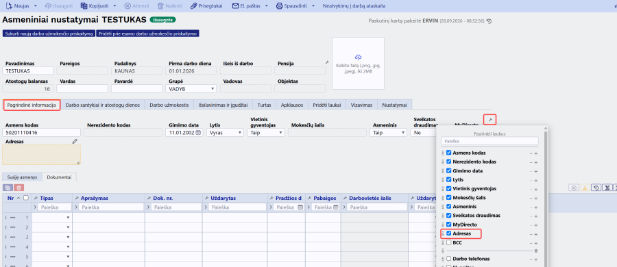Click the wrench icon in Aprašymas header
This screenshot has height=267, width=617.
click(x=77, y=198)
